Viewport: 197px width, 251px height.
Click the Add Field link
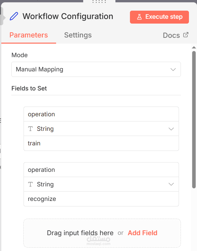(143, 233)
